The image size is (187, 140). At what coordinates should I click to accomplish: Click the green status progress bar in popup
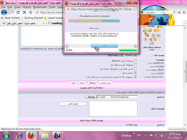(128, 50)
